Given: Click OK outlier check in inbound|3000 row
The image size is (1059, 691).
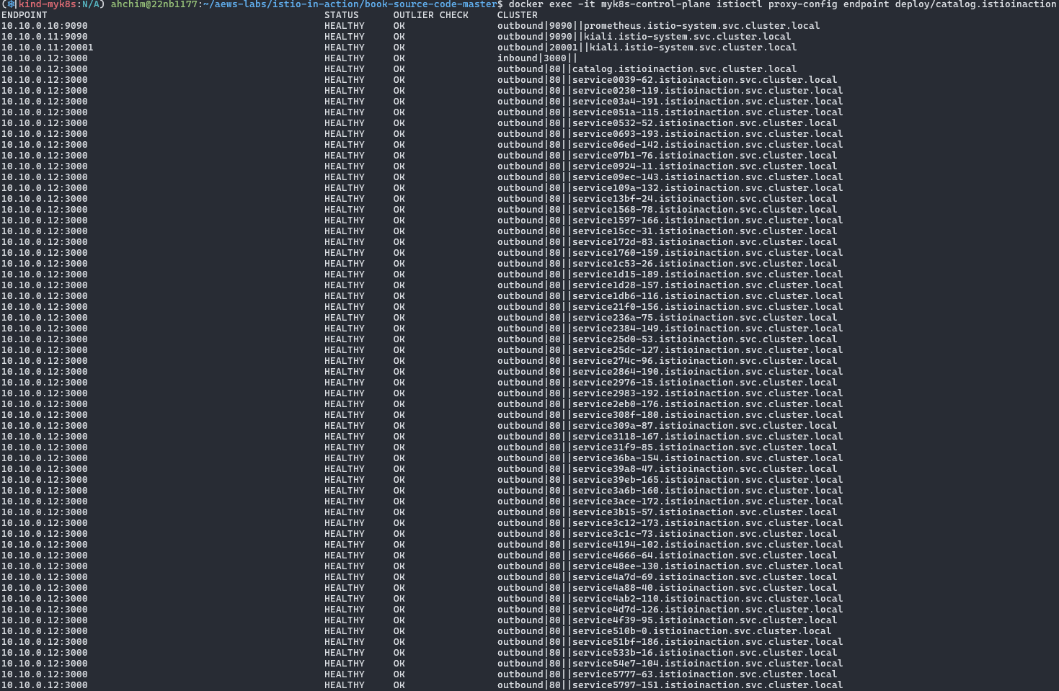Looking at the screenshot, I should 399,58.
